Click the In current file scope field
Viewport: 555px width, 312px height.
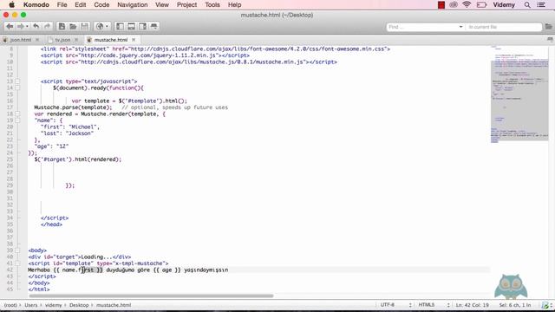503,27
